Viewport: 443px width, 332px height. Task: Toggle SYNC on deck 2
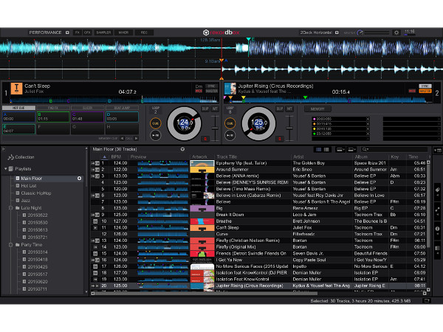click(425, 86)
